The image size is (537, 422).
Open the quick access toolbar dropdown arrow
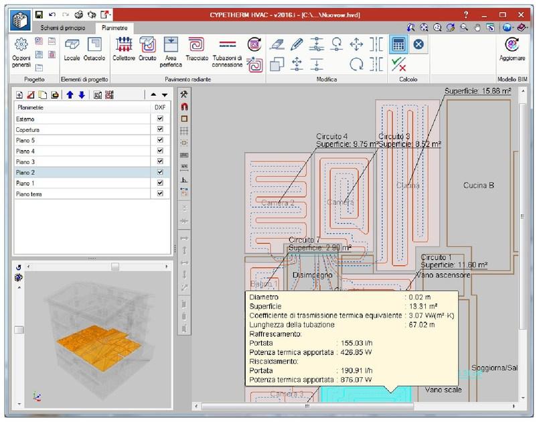coord(111,14)
